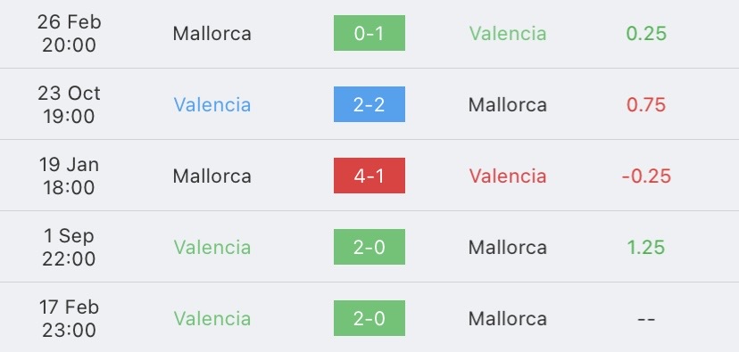Image resolution: width=739 pixels, height=352 pixels.
Task: Click the red 0.75 handicap value
Action: coord(646,104)
